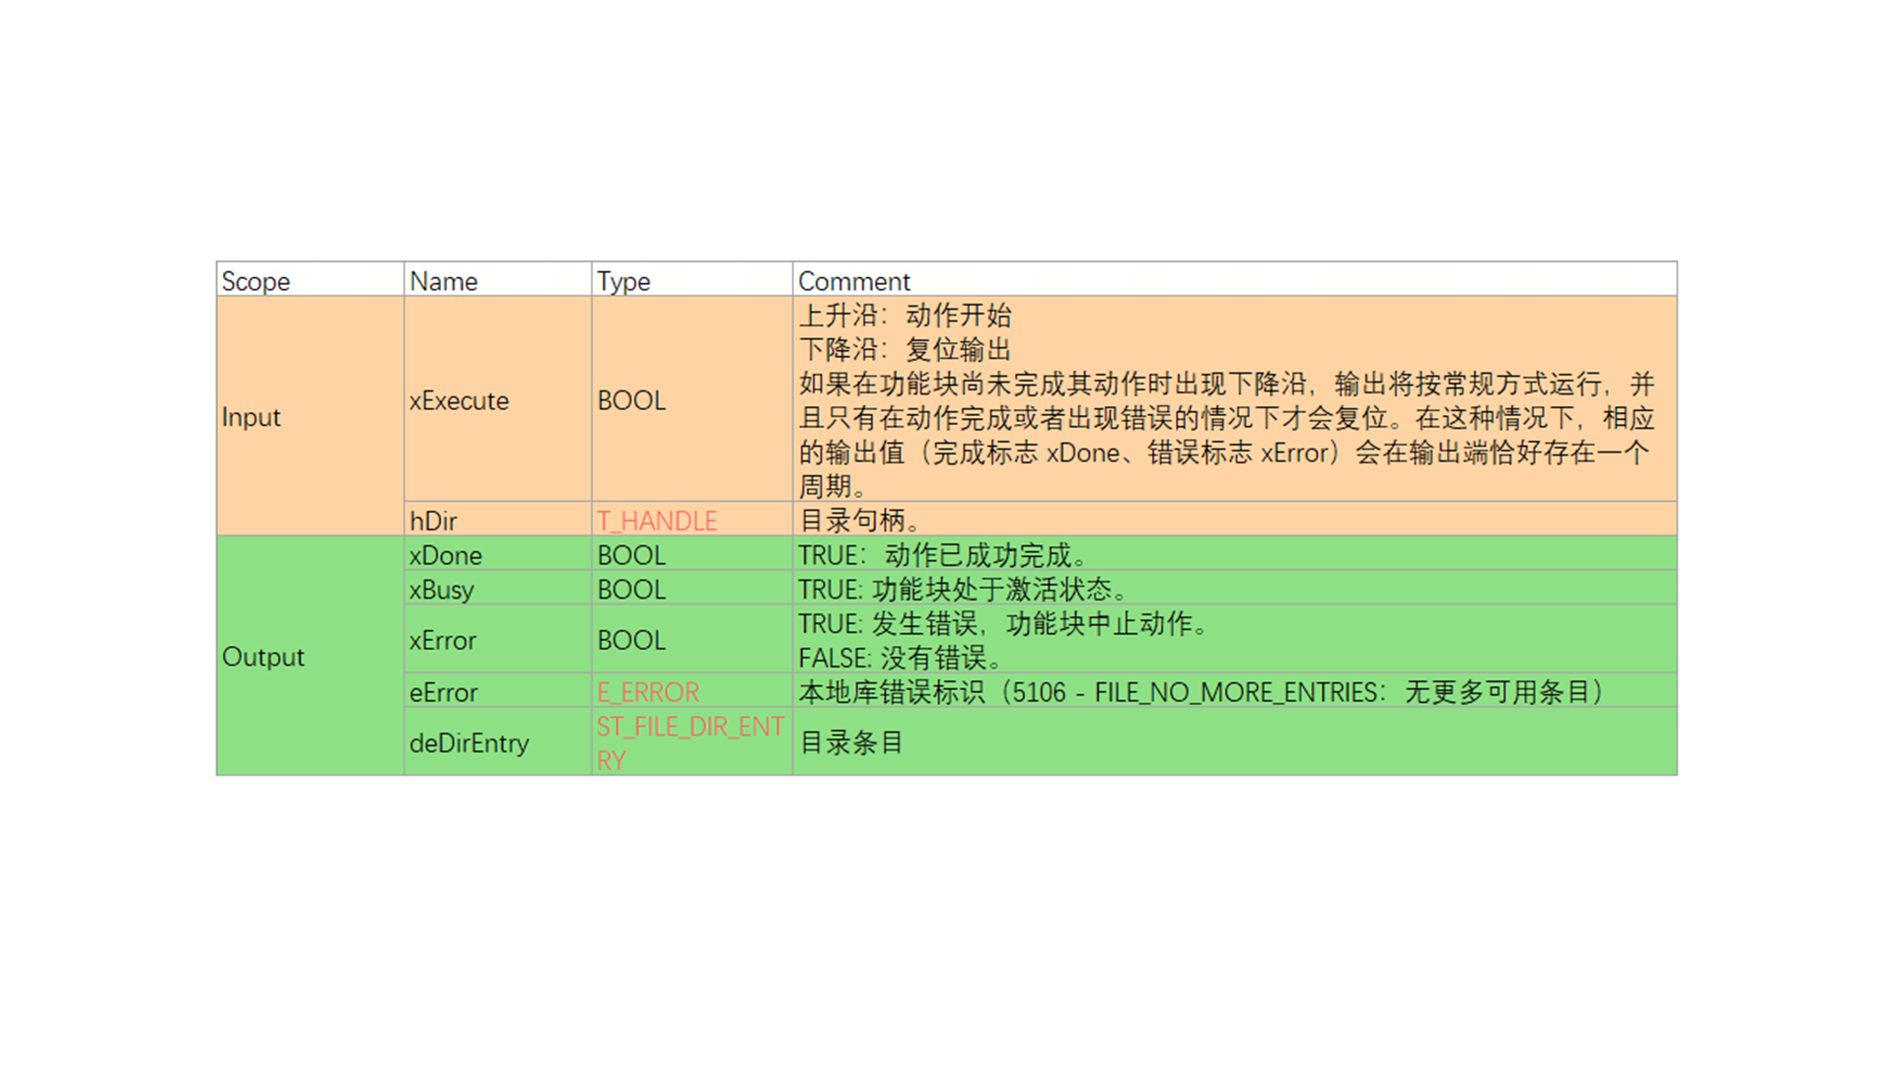Click the xExecute BOOL type cell

pyautogui.click(x=631, y=400)
